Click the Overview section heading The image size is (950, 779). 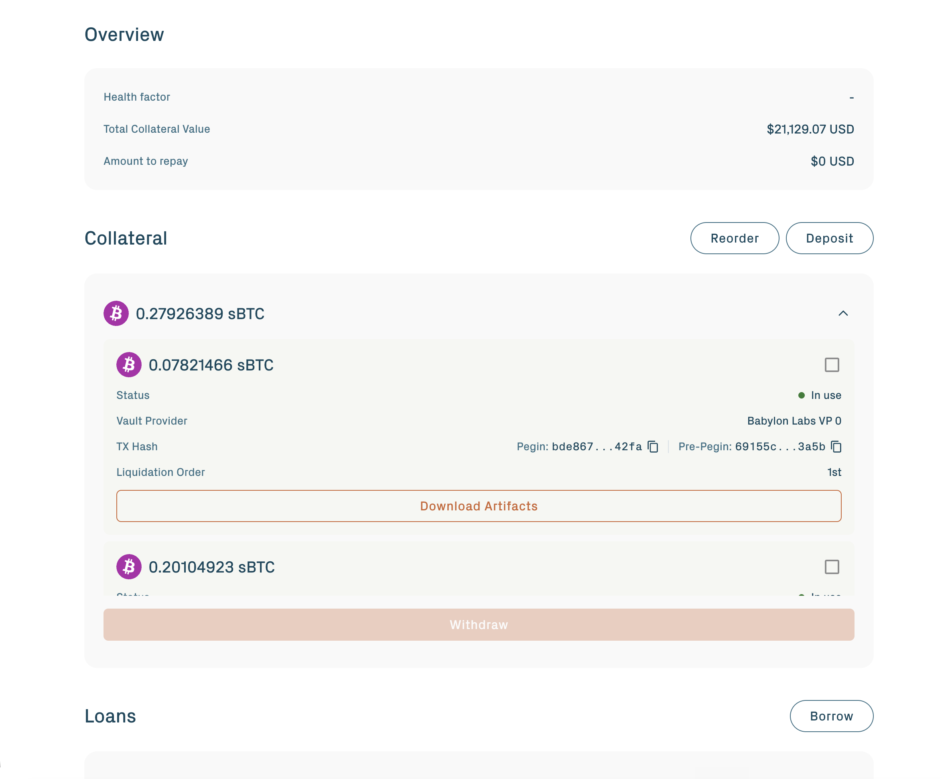(x=124, y=34)
